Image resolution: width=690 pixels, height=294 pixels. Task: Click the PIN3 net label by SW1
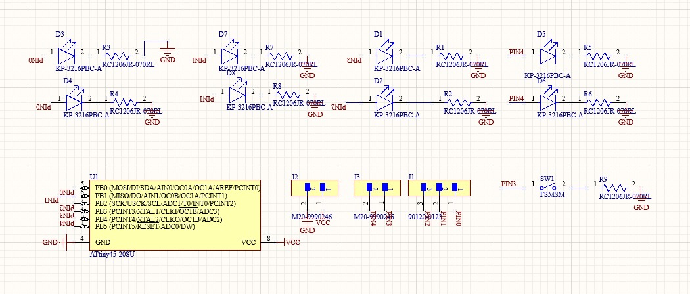click(x=509, y=184)
